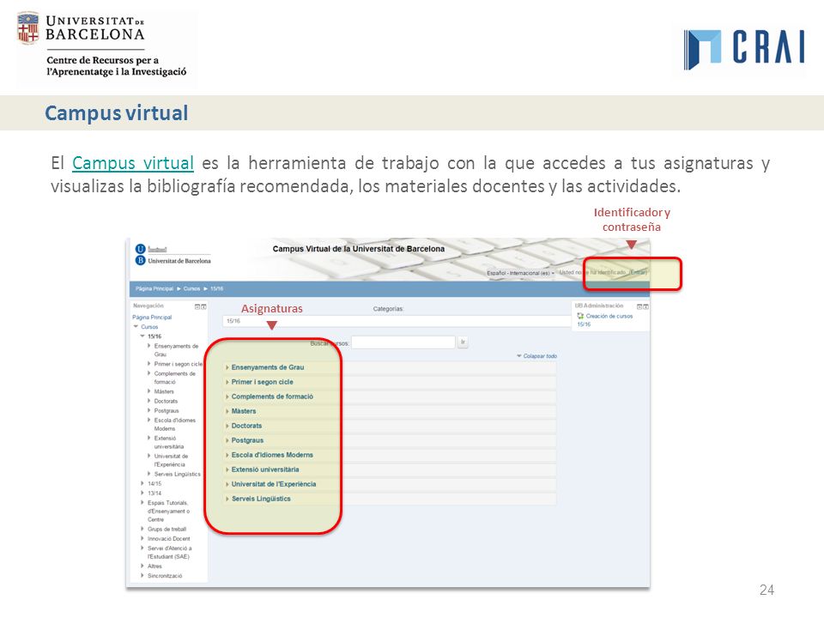The image size is (824, 618).
Task: Click Página Principal in the navigation tree
Action: click(x=152, y=318)
